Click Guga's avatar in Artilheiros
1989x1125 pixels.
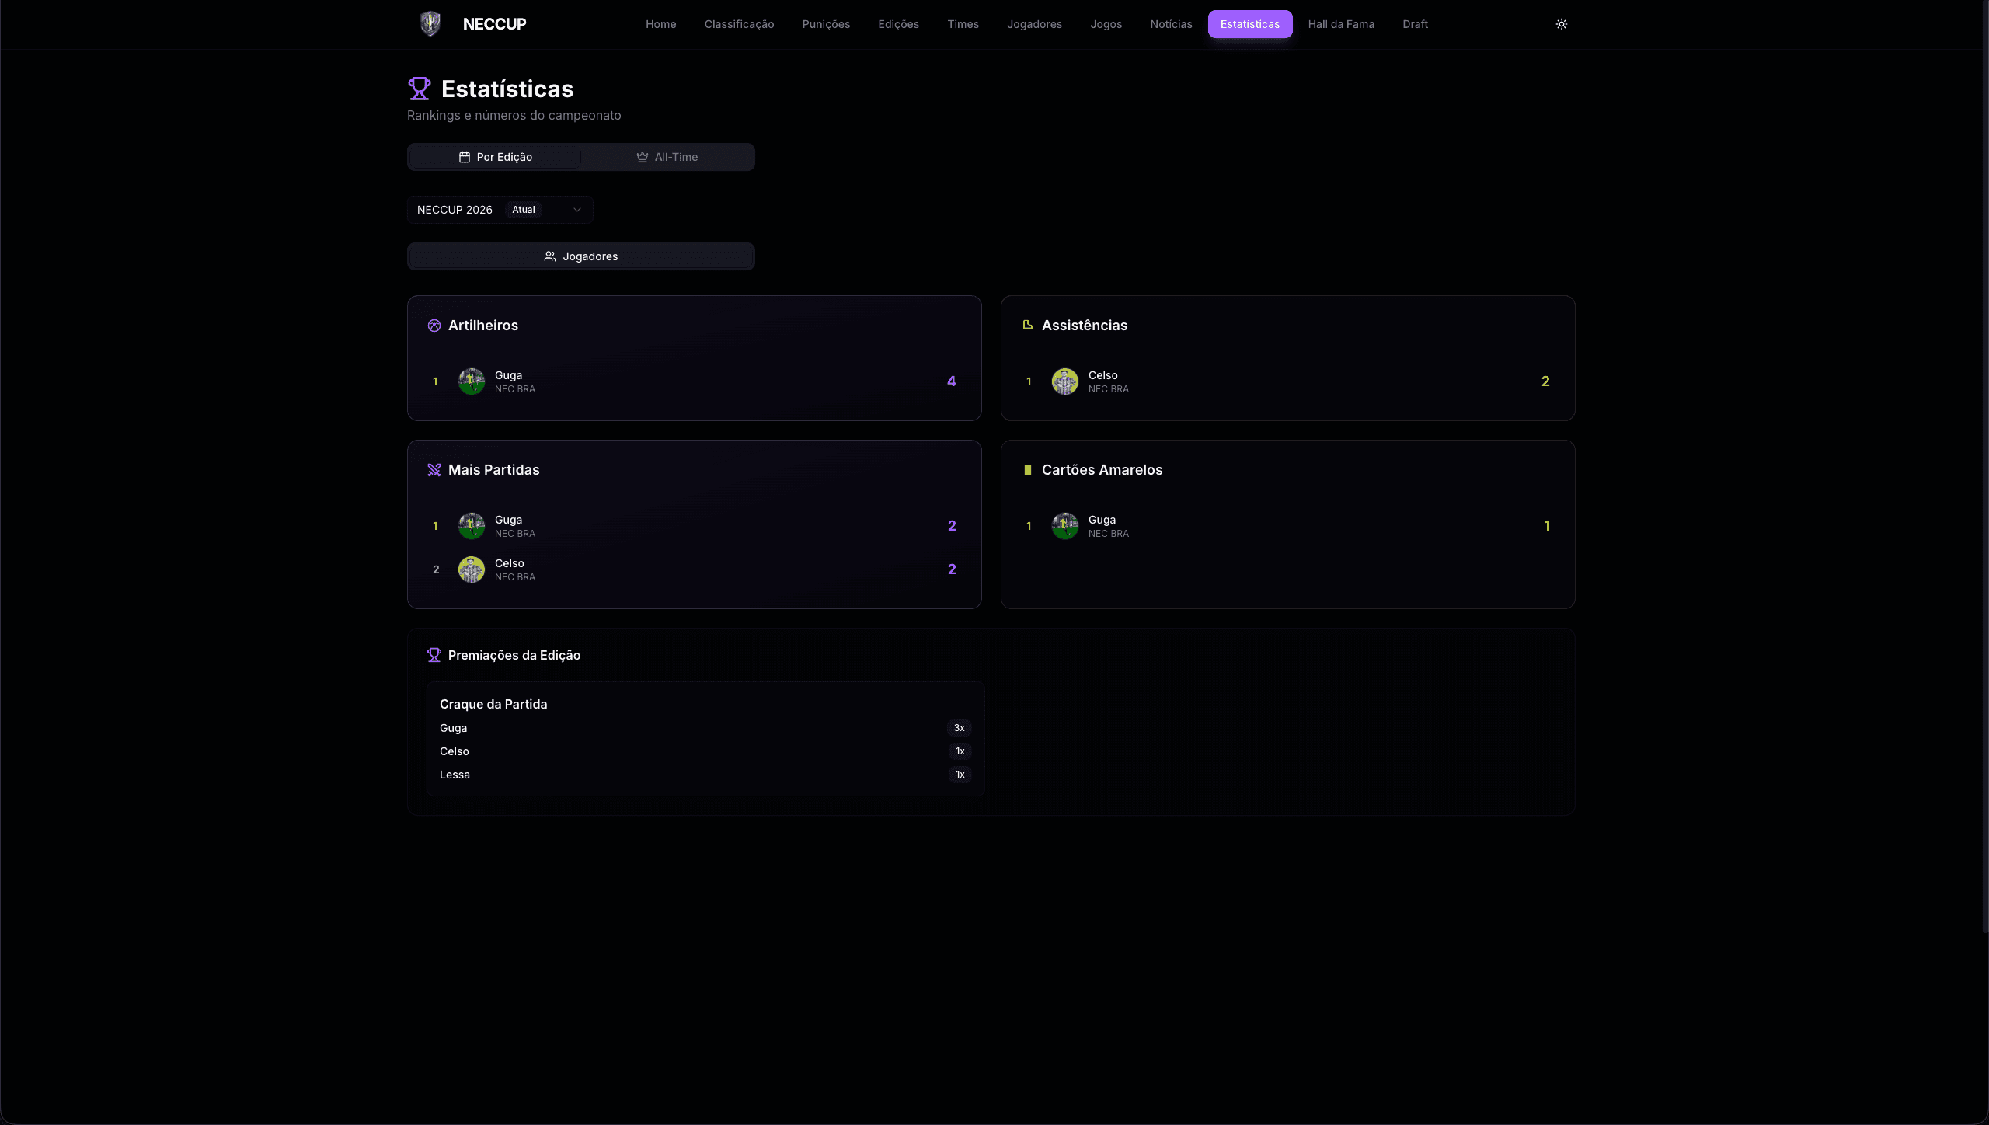pyautogui.click(x=472, y=381)
